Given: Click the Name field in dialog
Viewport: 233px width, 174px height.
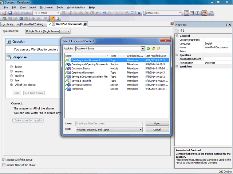Looking at the screenshot, I should (x=109, y=123).
